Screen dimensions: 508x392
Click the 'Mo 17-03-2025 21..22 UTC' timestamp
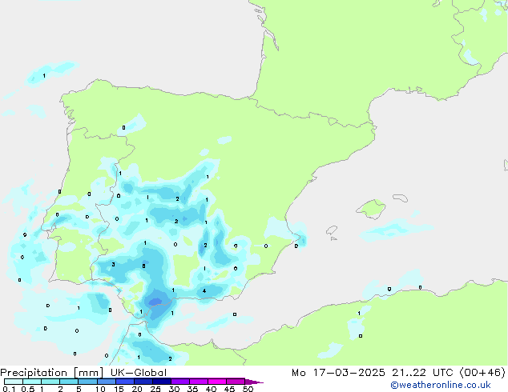pyautogui.click(x=372, y=373)
